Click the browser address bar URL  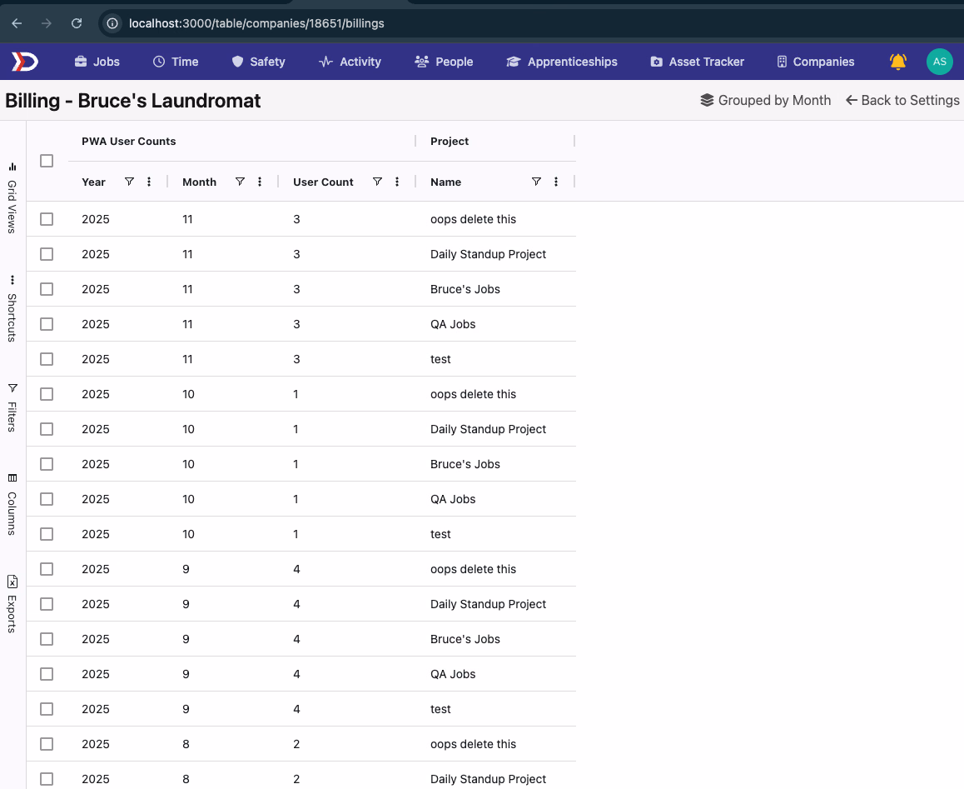click(x=256, y=23)
